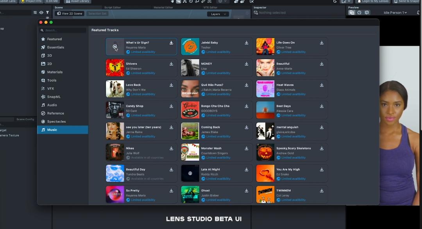Image resolution: width=422 pixels, height=229 pixels.
Task: Download the TWINNEM track by Coi Leray
Action: (322, 191)
